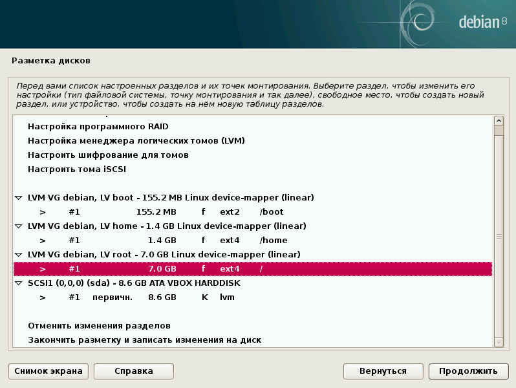516x388 pixels.
Task: Choose Настроить шифрование для томов
Action: pyautogui.click(x=108, y=155)
